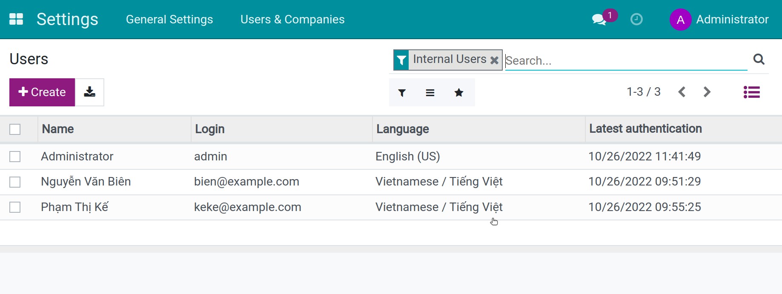
Task: Select the Administrator row checkbox
Action: tap(15, 157)
